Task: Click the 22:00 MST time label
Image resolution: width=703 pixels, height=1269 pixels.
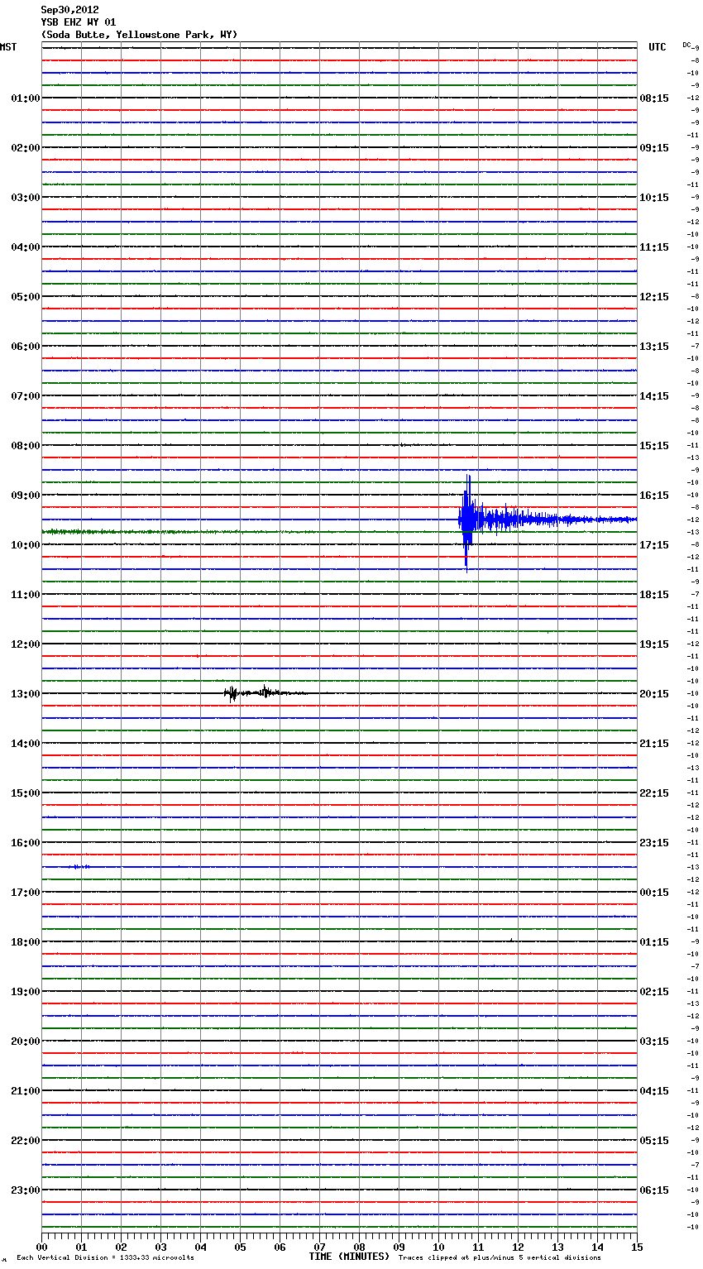Action: click(x=25, y=1141)
